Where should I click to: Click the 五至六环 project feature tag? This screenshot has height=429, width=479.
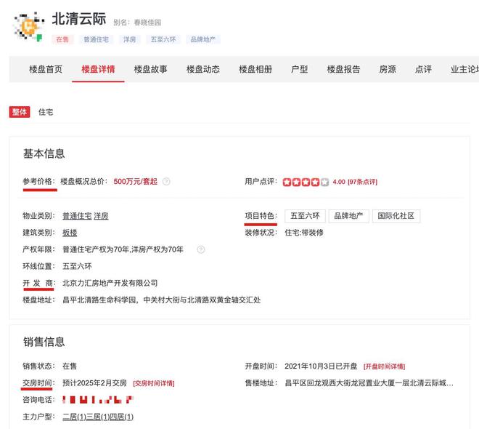coord(305,216)
